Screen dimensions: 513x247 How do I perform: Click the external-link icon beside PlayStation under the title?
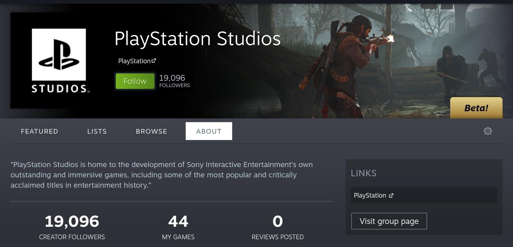154,60
